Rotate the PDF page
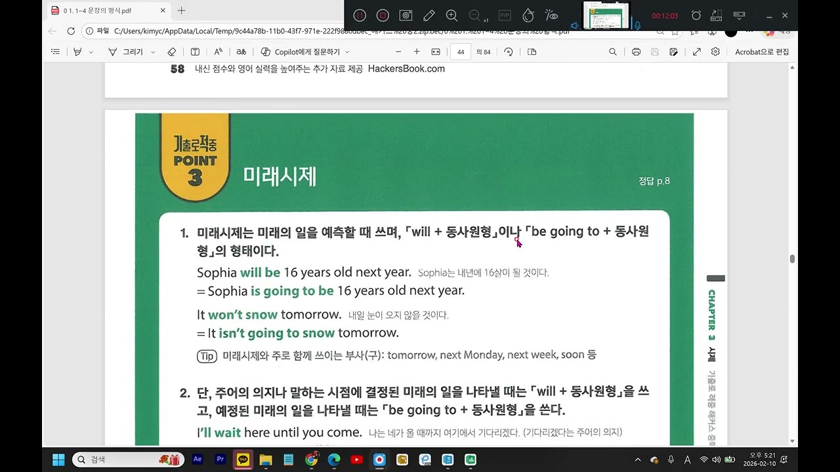The height and width of the screenshot is (472, 840). pos(509,52)
